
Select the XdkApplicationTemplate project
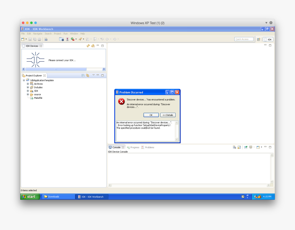(42, 80)
